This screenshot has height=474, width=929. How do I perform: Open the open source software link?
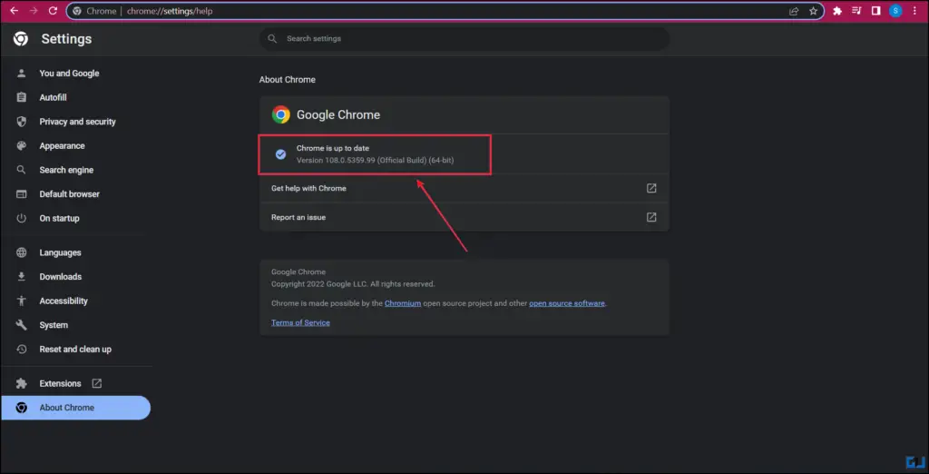coord(567,303)
